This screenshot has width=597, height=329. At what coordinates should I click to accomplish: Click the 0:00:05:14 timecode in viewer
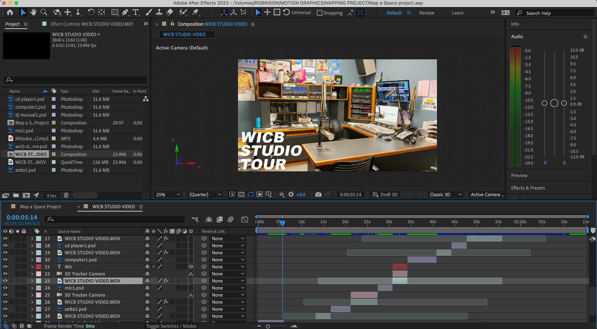(x=350, y=195)
